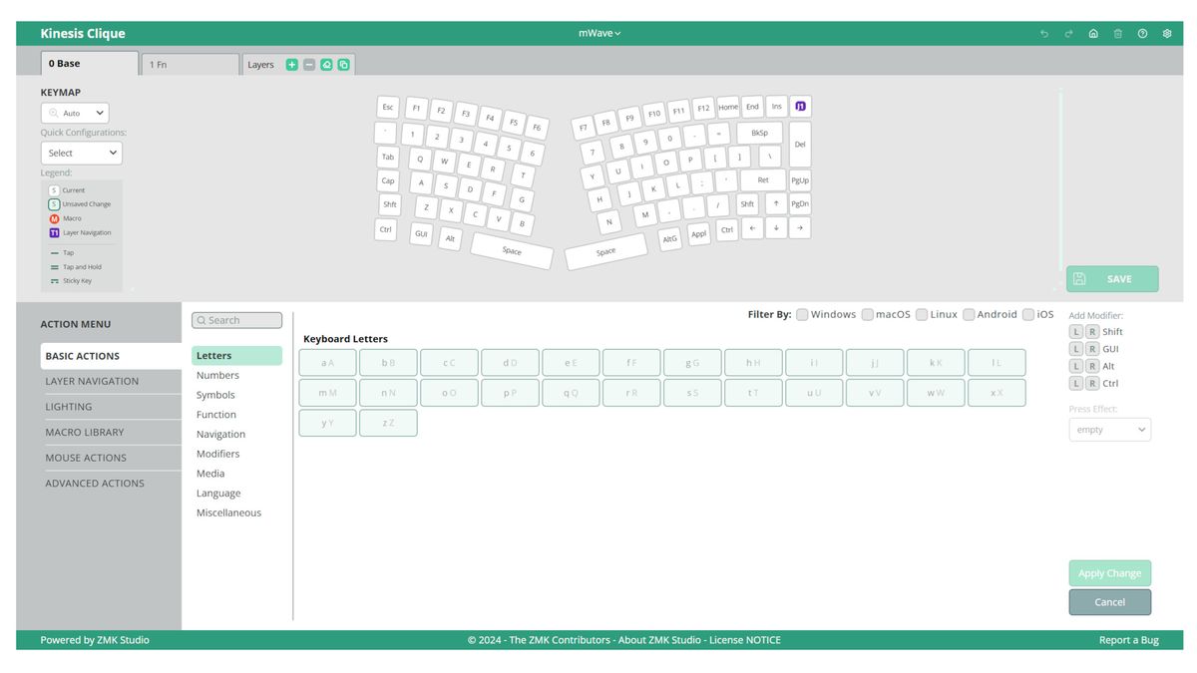The width and height of the screenshot is (1197, 673).
Task: Toggle the right Ctrl modifier
Action: 1092,383
